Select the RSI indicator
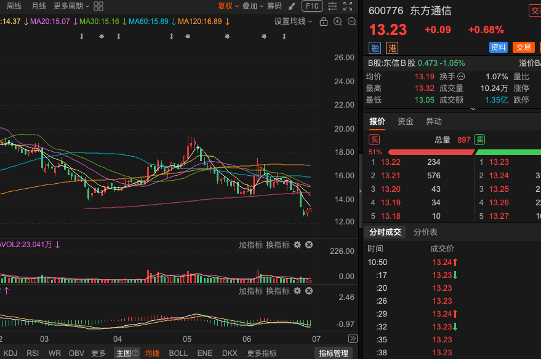541x359 pixels. pyautogui.click(x=33, y=353)
